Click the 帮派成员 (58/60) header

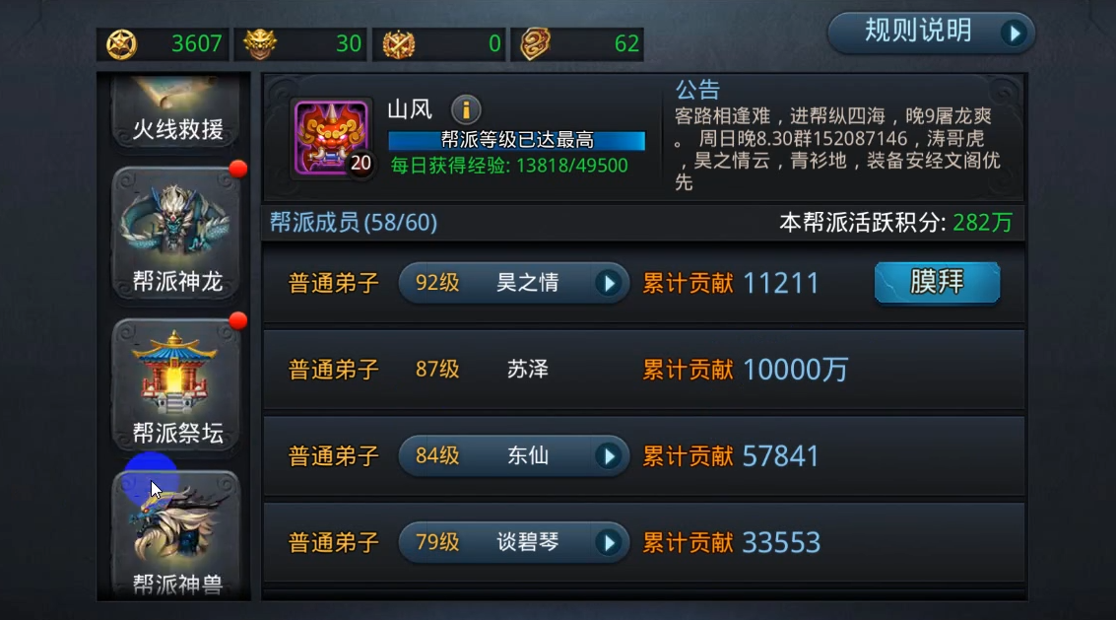click(x=353, y=223)
